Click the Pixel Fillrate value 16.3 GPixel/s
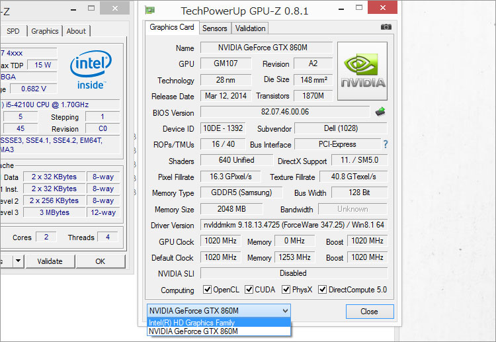496x342 pixels. pyautogui.click(x=231, y=177)
